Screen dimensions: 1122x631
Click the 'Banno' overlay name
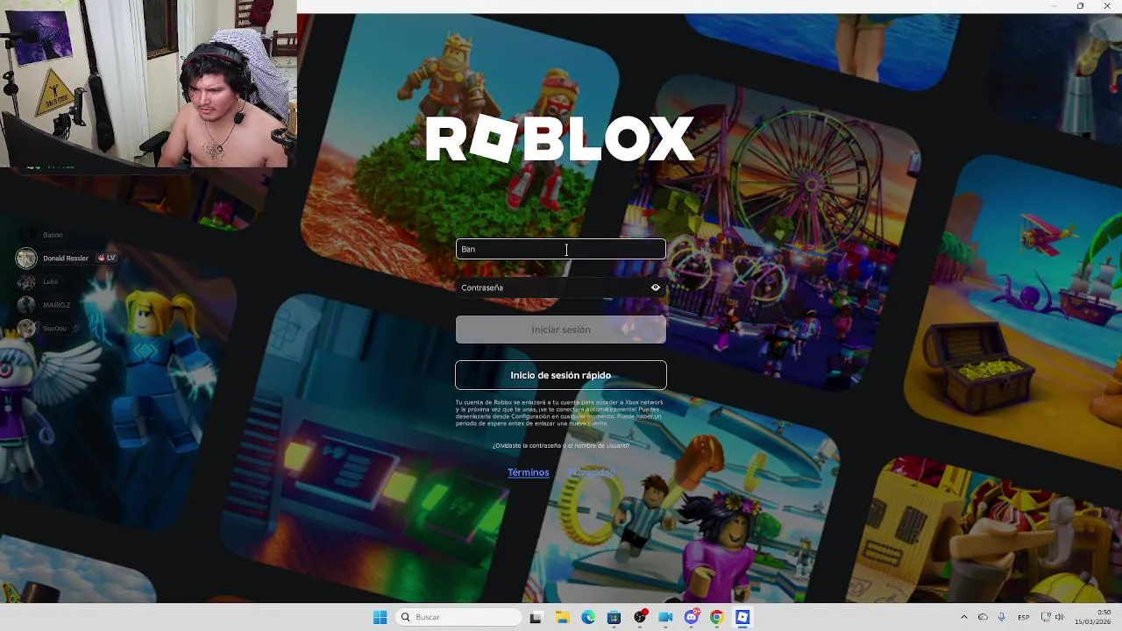tap(53, 235)
